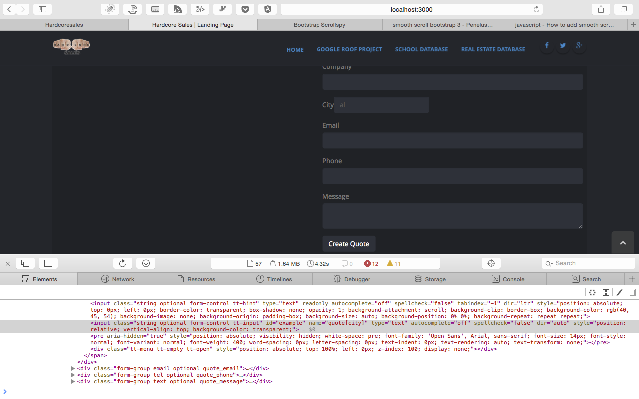
Task: Click the console log count indicator
Action: (x=347, y=264)
